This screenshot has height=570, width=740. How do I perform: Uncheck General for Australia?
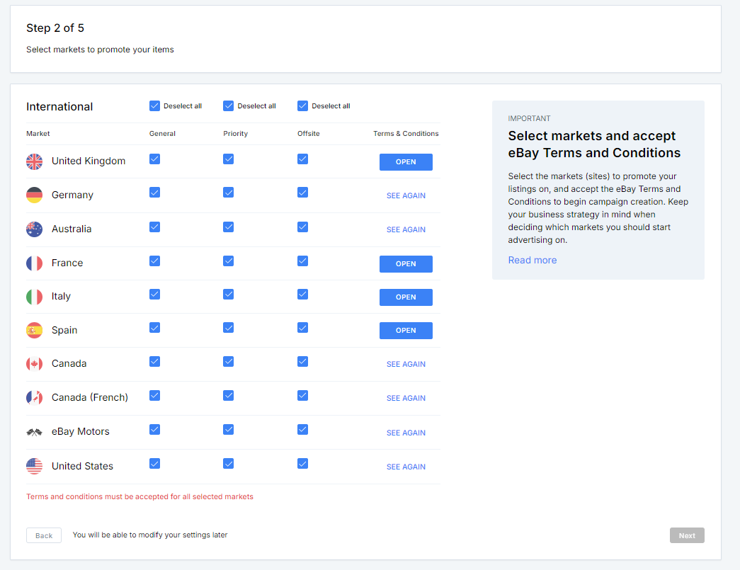[154, 227]
